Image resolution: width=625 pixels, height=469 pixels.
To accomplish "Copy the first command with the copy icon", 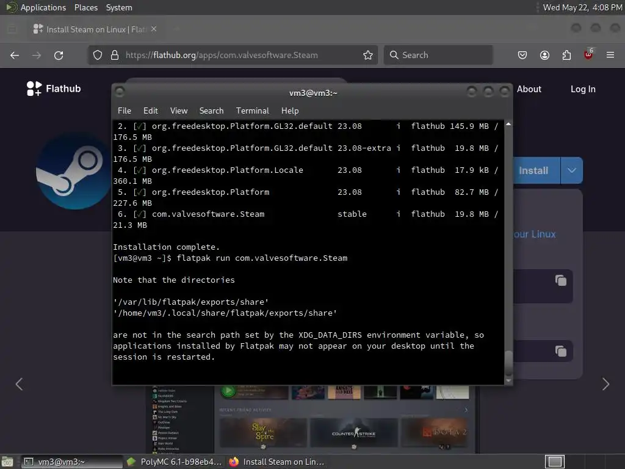I will tap(561, 280).
